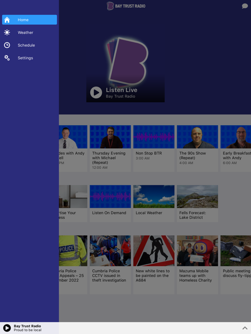Select the Home menu label
Viewport: 251px width, 334px height.
(23, 20)
